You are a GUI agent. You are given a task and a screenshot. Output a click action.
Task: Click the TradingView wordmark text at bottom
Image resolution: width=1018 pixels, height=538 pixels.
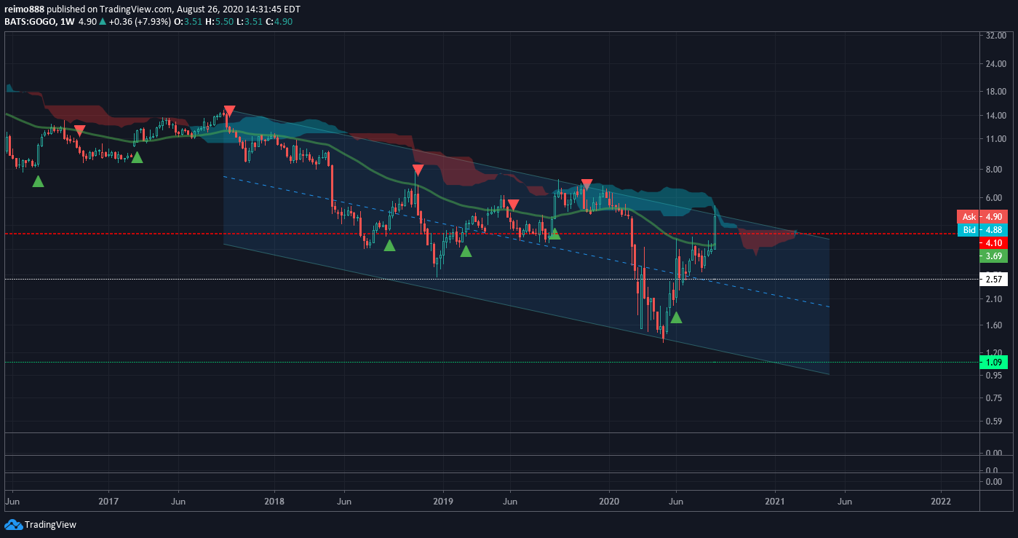(50, 524)
